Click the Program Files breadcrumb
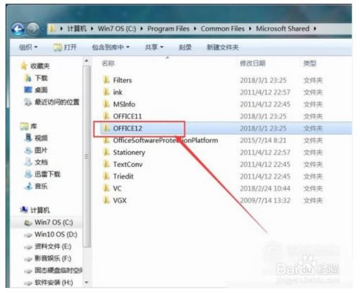The height and width of the screenshot is (293, 360). pyautogui.click(x=168, y=29)
